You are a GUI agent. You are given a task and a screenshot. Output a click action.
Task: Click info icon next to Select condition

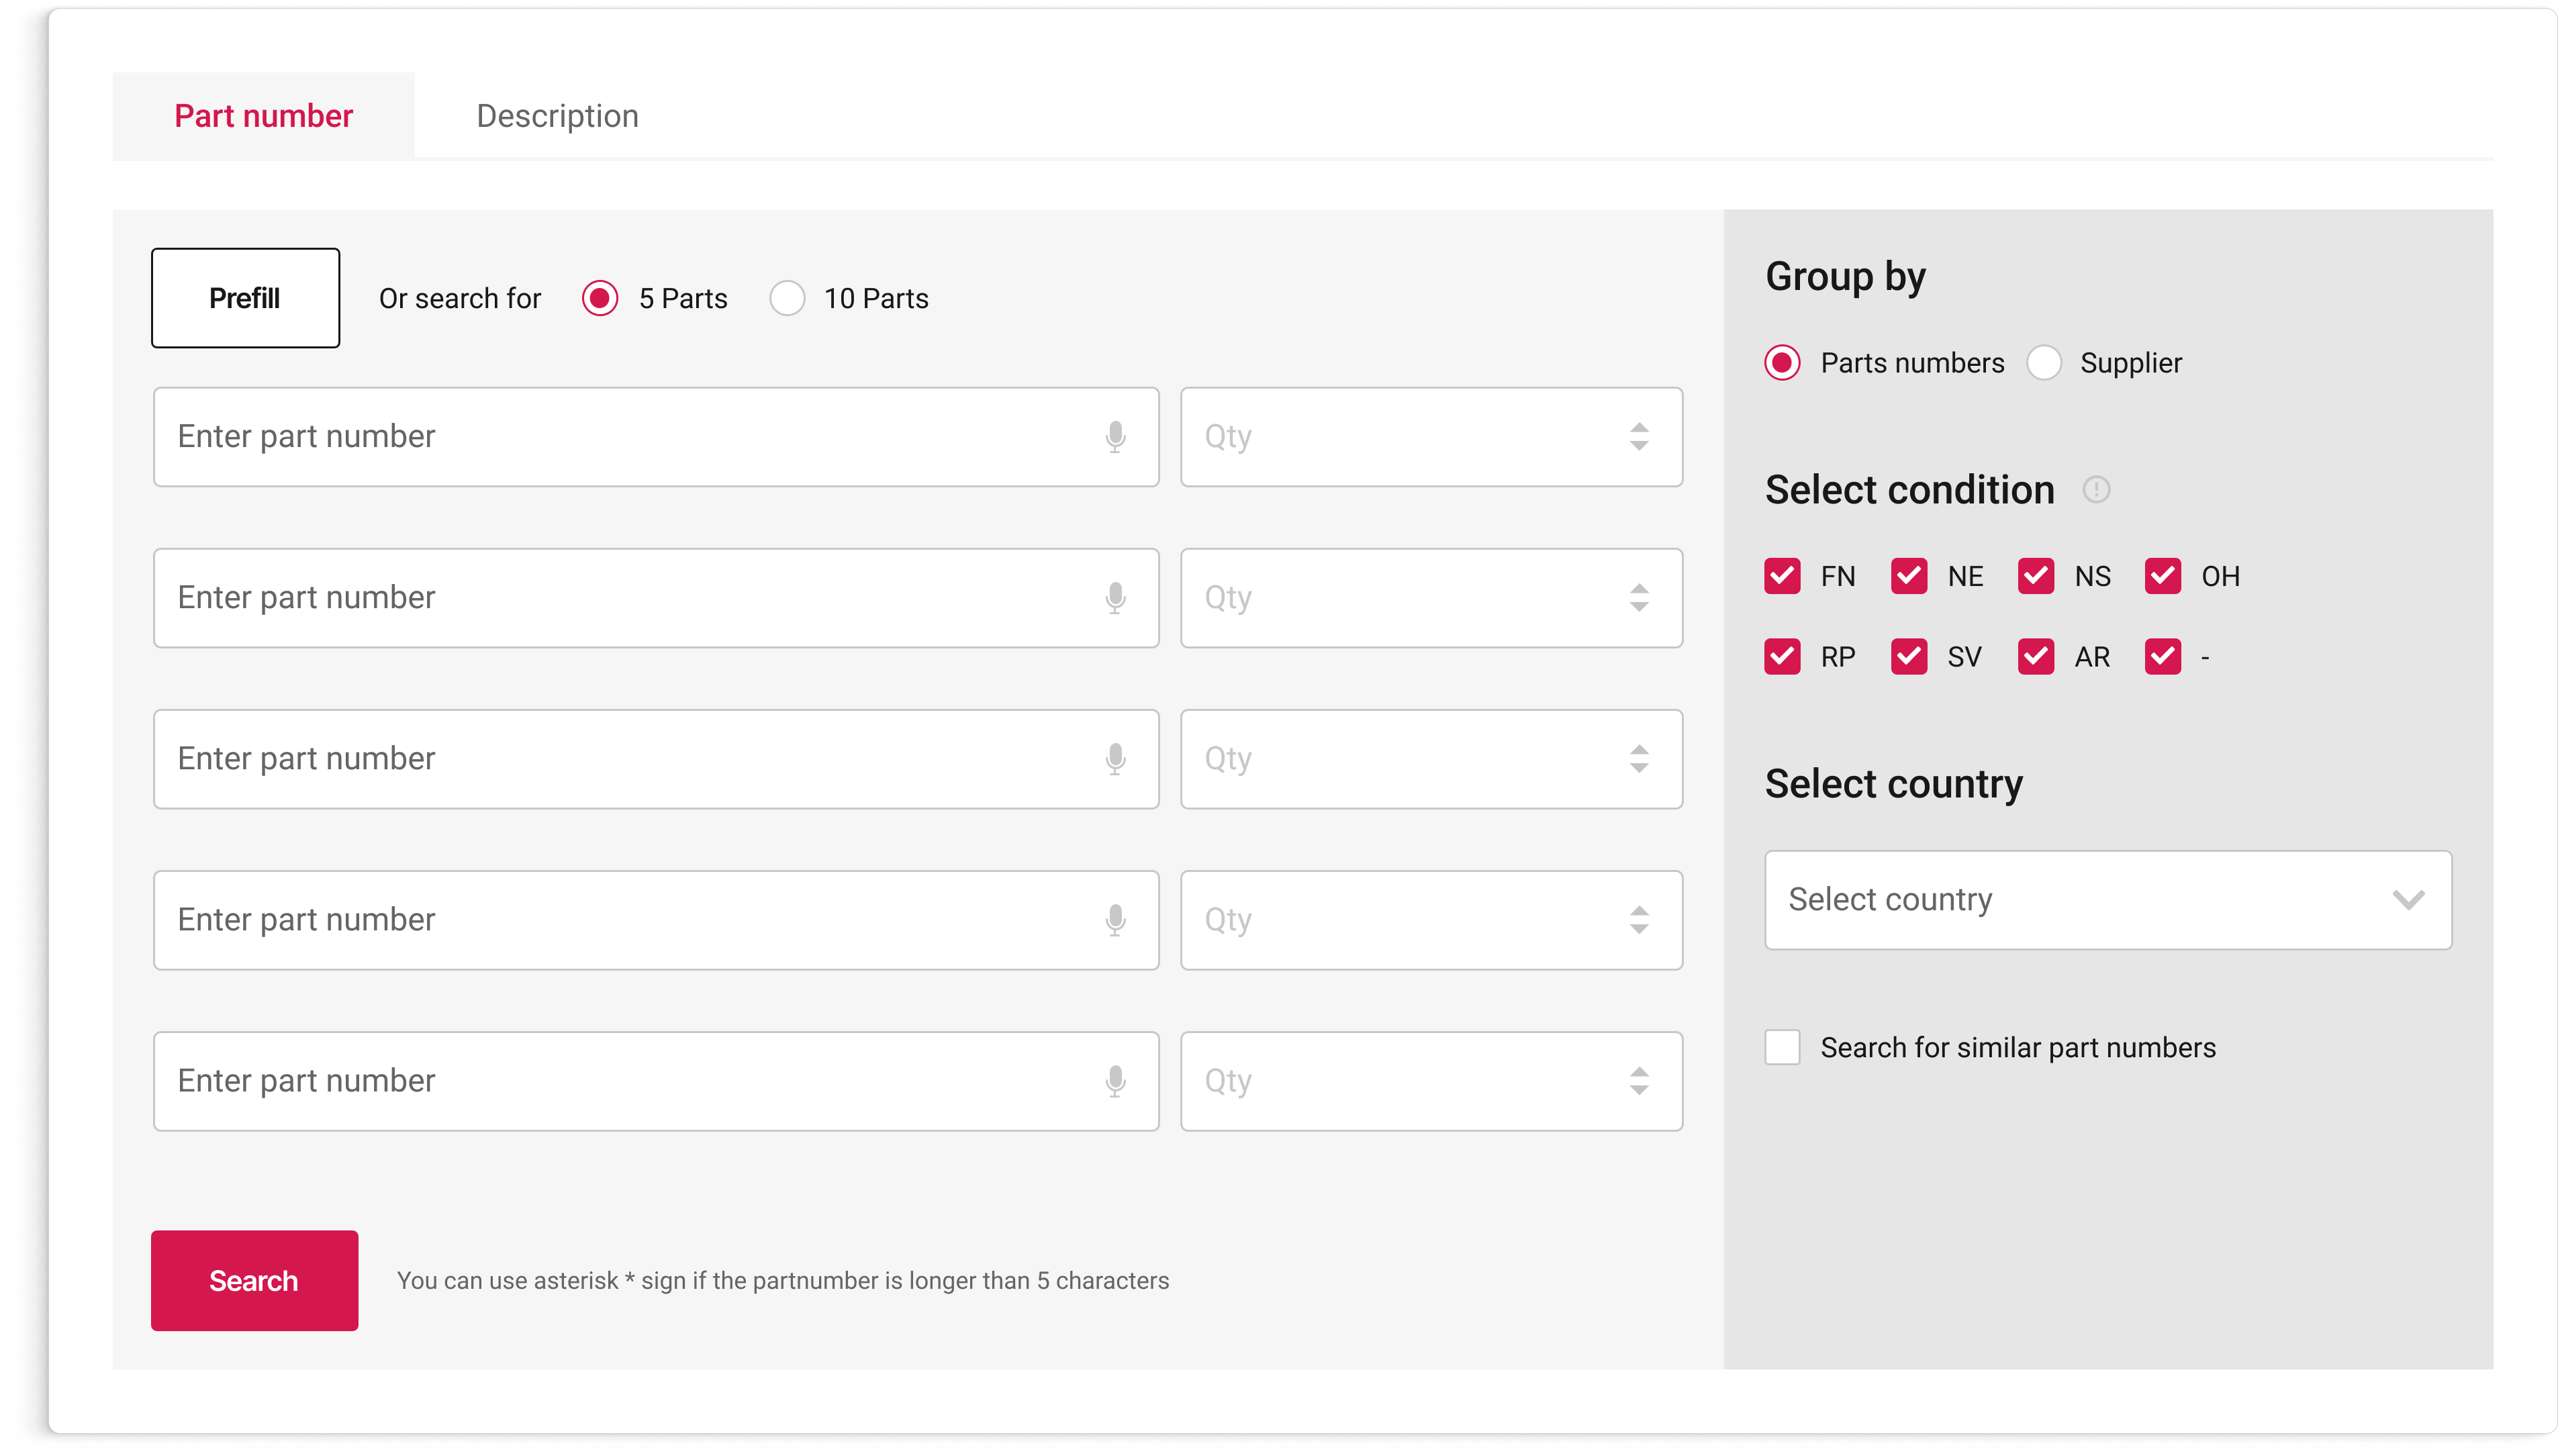click(2096, 490)
